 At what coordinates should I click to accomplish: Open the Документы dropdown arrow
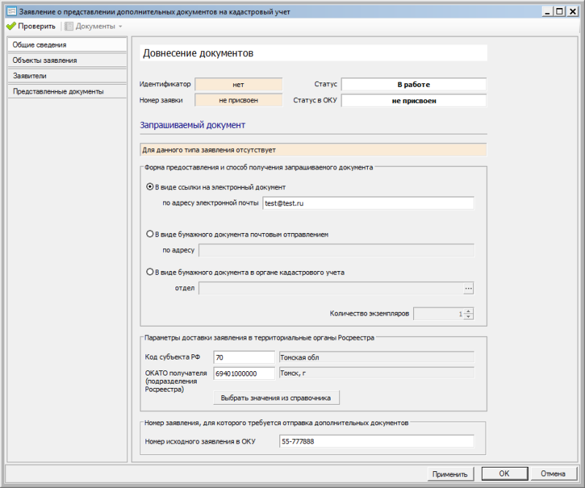tap(120, 26)
